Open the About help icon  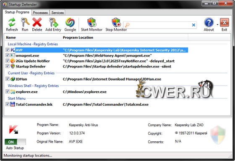(x=209, y=23)
